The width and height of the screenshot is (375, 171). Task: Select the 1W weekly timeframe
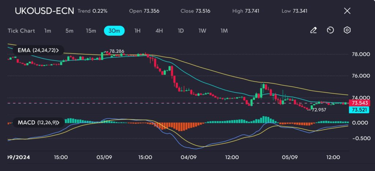202,31
